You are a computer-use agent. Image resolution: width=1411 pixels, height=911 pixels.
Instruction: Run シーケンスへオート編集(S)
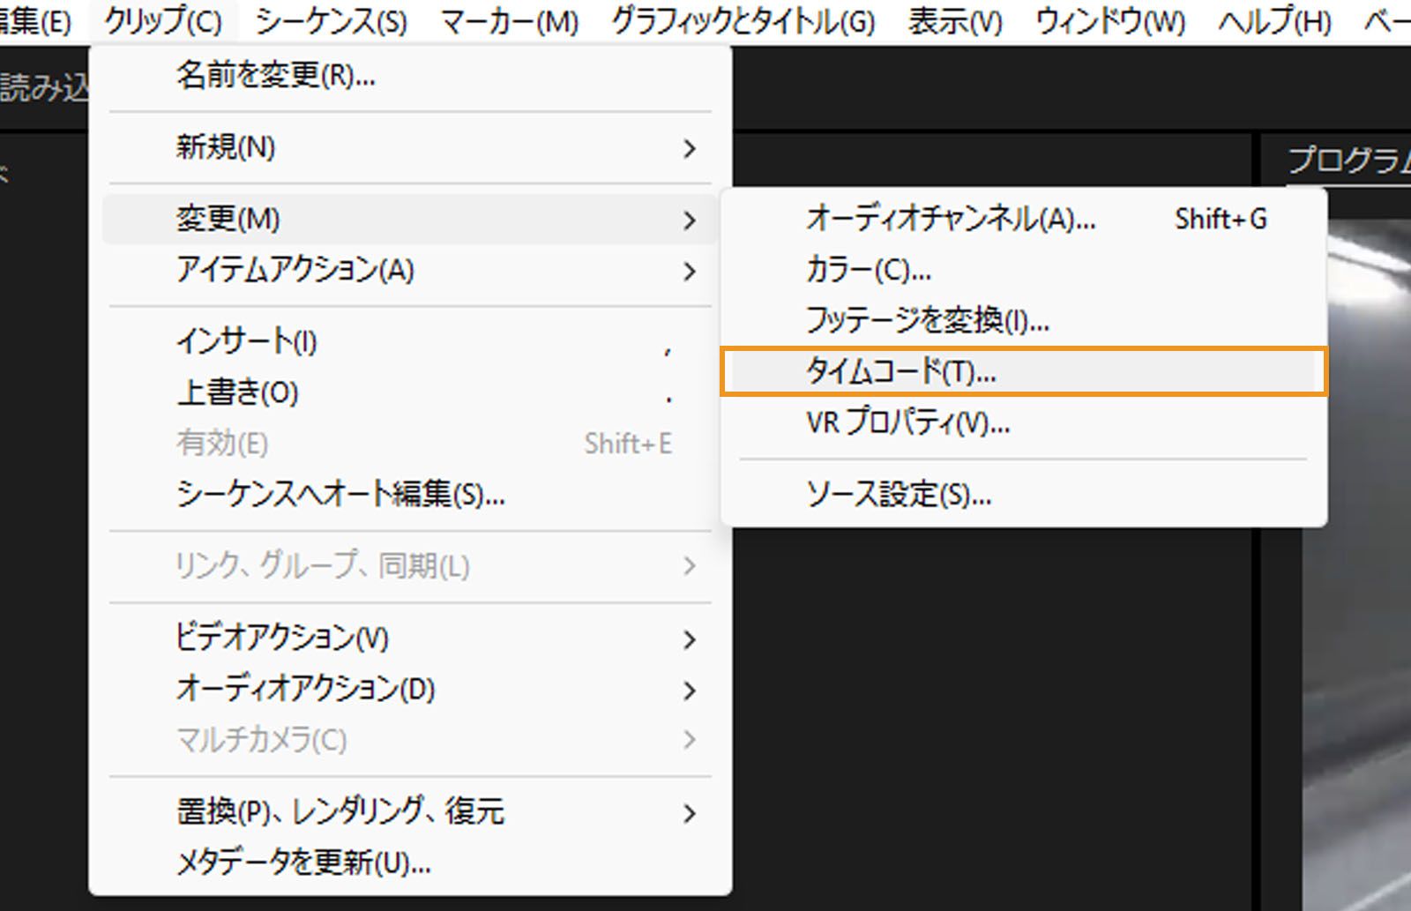[340, 497]
